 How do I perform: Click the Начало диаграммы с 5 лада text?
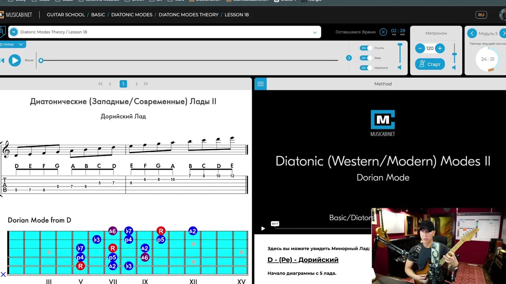pyautogui.click(x=302, y=273)
